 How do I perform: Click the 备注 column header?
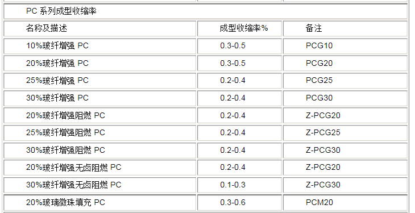point(345,28)
